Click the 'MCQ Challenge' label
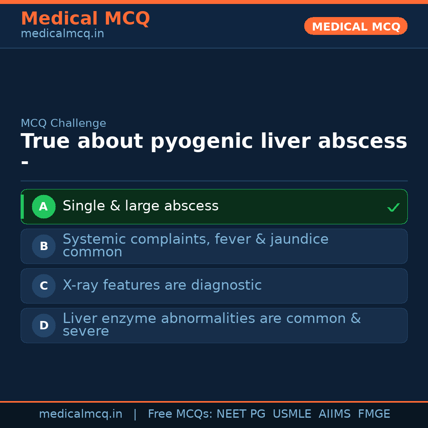This screenshot has height=428, width=428. (x=63, y=123)
